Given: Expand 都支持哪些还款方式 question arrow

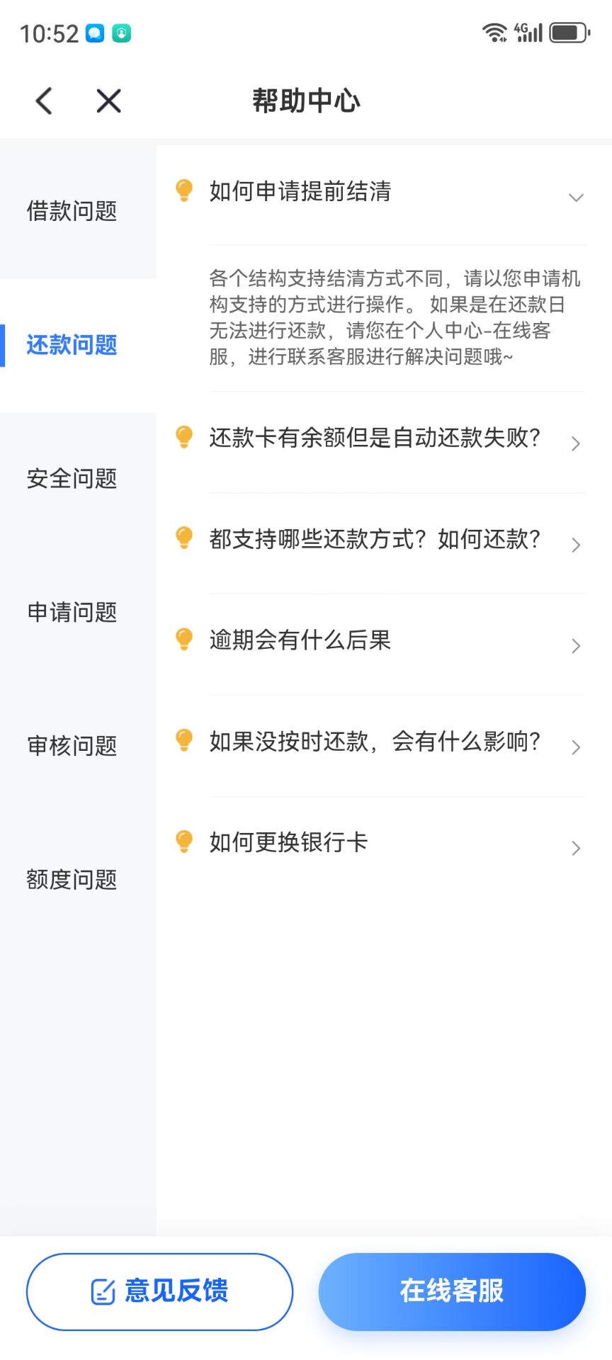Looking at the screenshot, I should coord(576,545).
